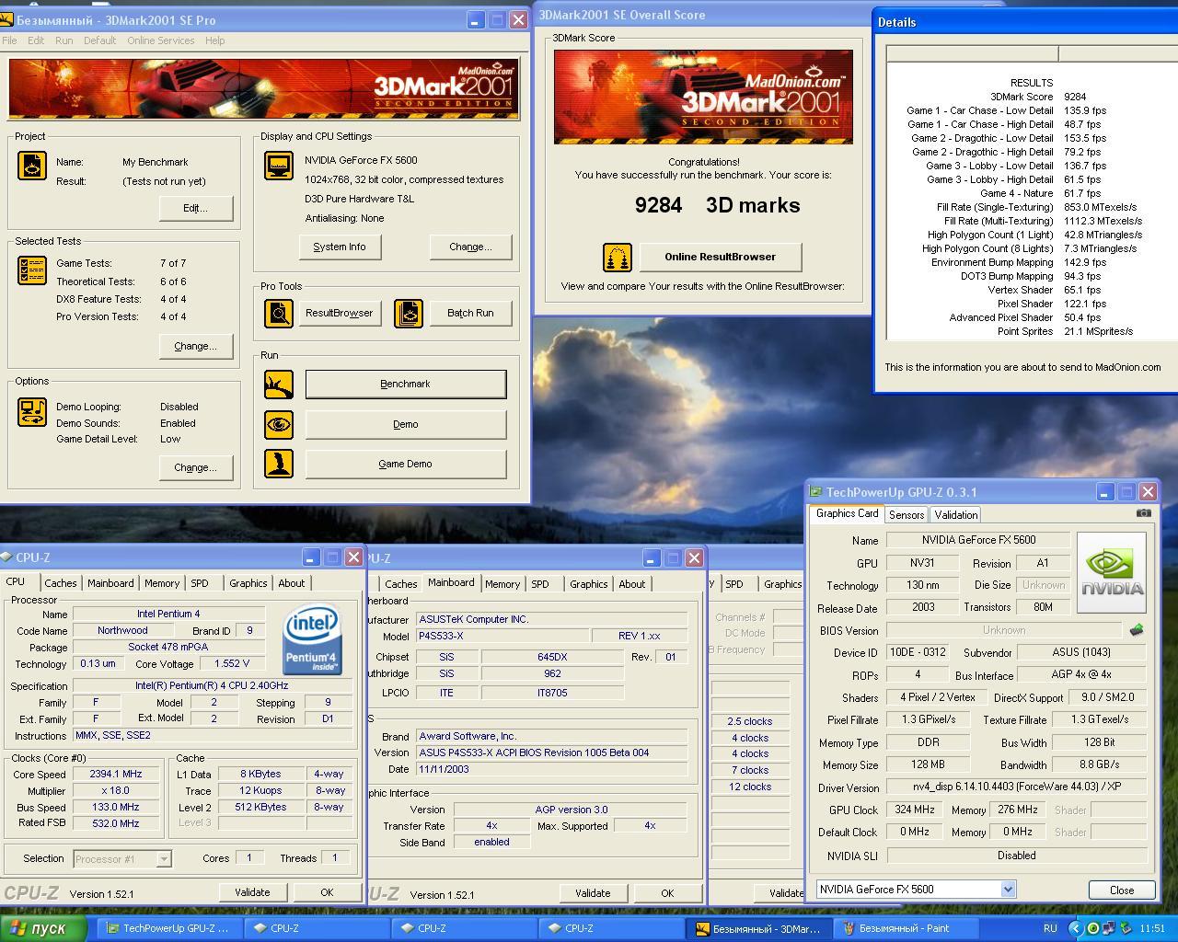Click the Game Demo button
This screenshot has height=942, width=1178.
tap(406, 464)
